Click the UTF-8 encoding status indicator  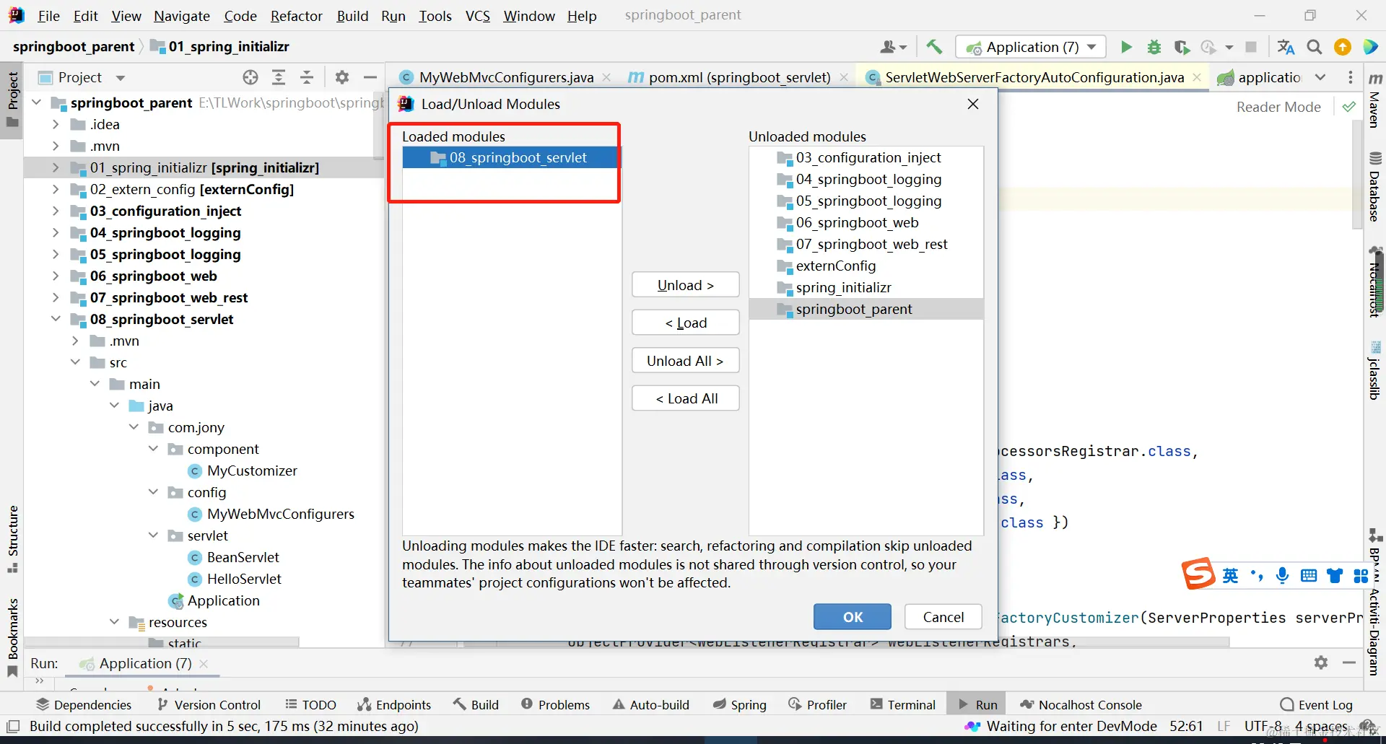1263,726
